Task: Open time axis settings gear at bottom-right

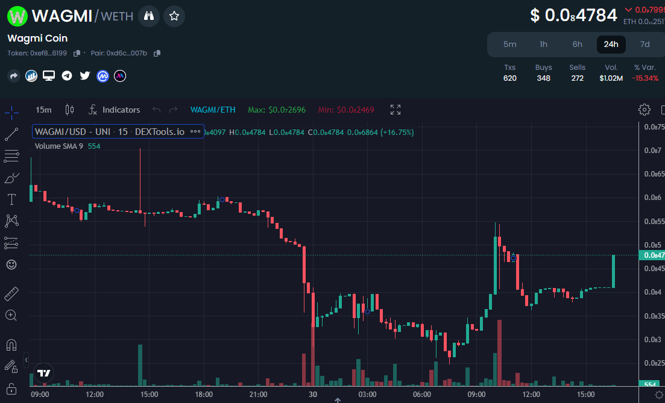Action: click(x=658, y=395)
